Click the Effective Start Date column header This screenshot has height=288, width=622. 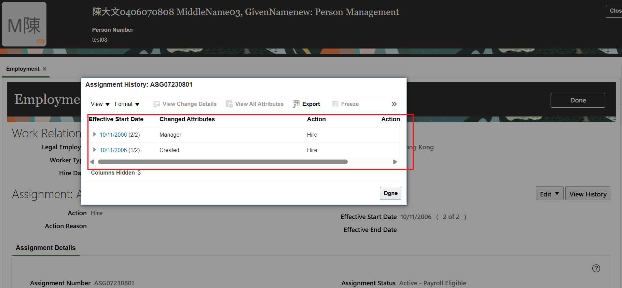coord(116,119)
